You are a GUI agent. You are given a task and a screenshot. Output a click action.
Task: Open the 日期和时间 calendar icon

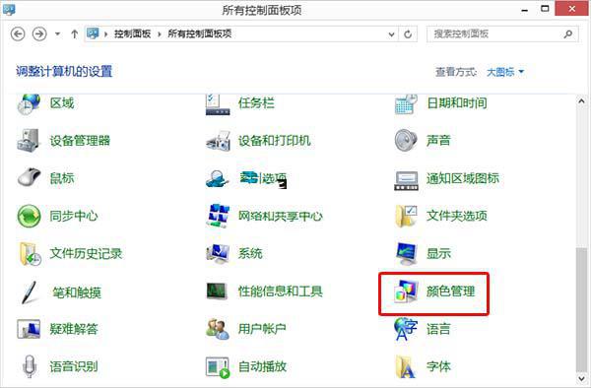click(406, 104)
